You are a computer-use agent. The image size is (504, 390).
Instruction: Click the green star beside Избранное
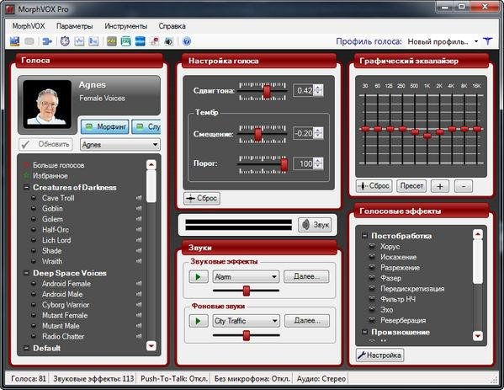26,176
